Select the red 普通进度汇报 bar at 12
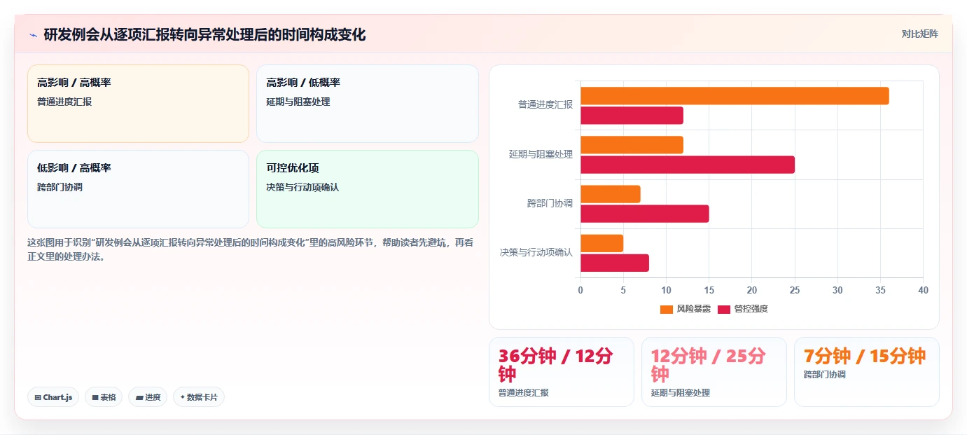This screenshot has height=435, width=967. [x=632, y=116]
